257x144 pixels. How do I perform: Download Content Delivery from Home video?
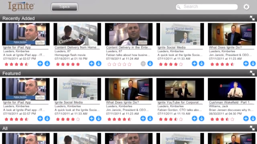pyautogui.click(x=99, y=63)
